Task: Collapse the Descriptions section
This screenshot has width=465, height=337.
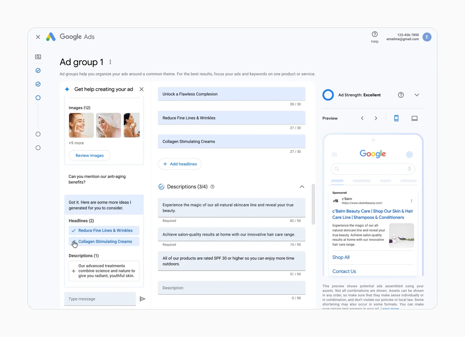Action: [x=302, y=186]
